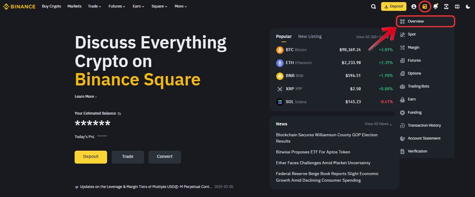
Task: Click the Trade button
Action: (128, 157)
